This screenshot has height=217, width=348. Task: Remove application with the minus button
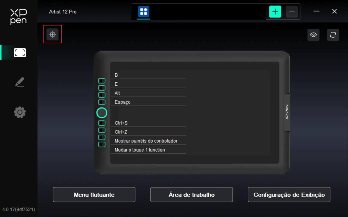point(291,11)
